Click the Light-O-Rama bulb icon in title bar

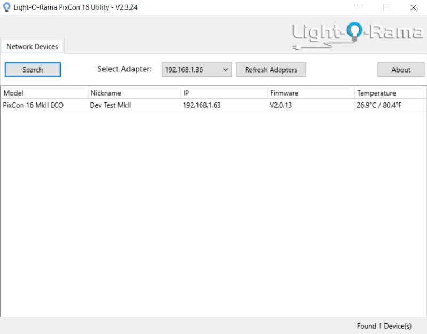(6, 7)
